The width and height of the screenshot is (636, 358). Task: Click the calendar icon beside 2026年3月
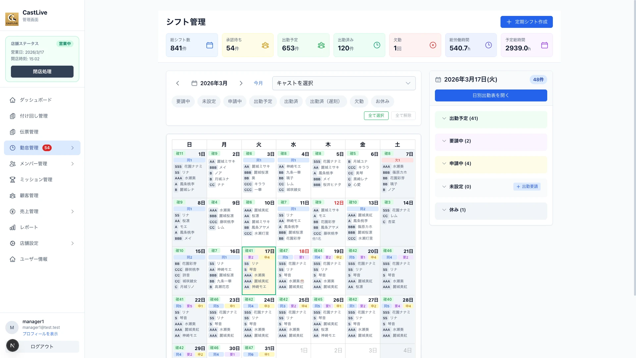tap(194, 83)
